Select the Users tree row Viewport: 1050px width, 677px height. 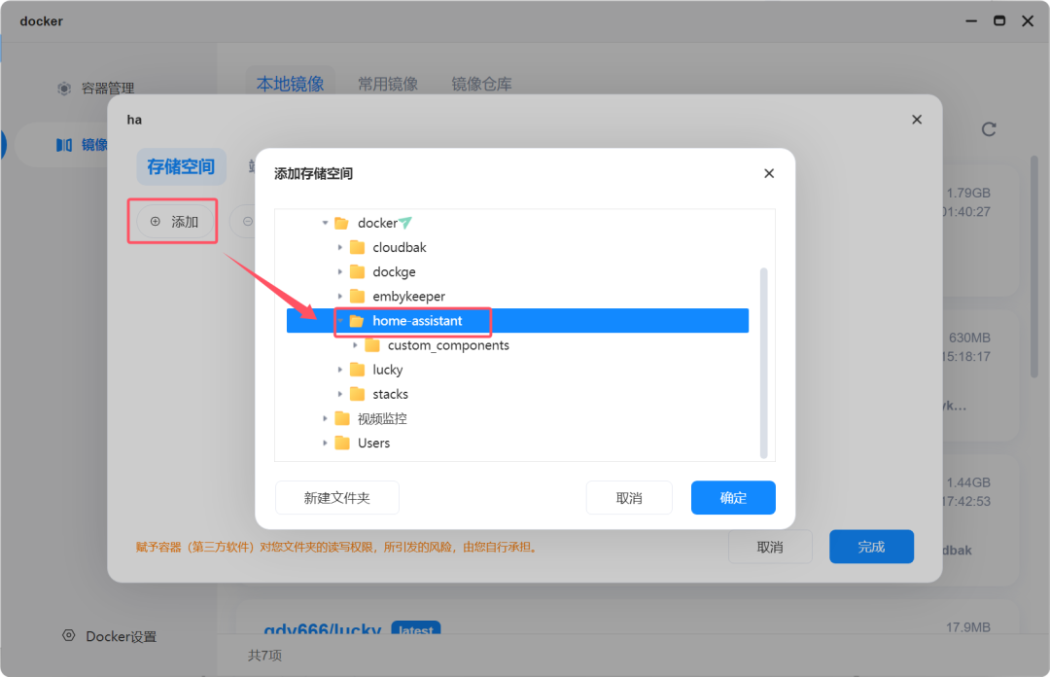pyautogui.click(x=517, y=444)
